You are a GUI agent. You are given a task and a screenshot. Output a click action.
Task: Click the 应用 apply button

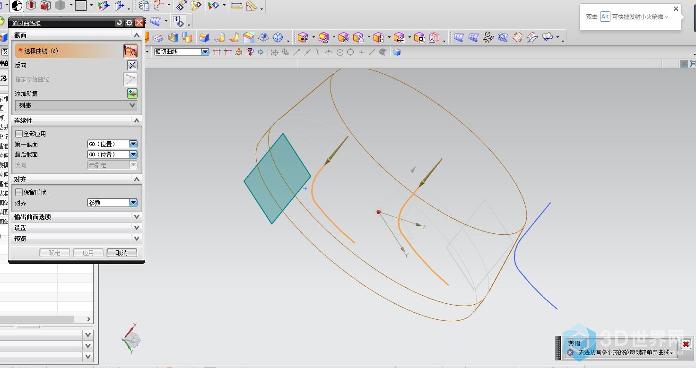coord(88,253)
